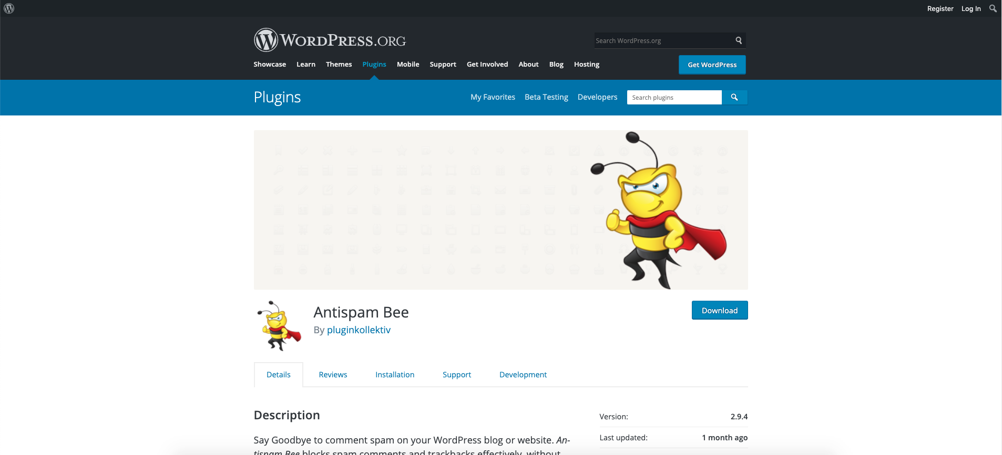Screen dimensions: 1002x455
Task: Open the Log In link
Action: 971,8
